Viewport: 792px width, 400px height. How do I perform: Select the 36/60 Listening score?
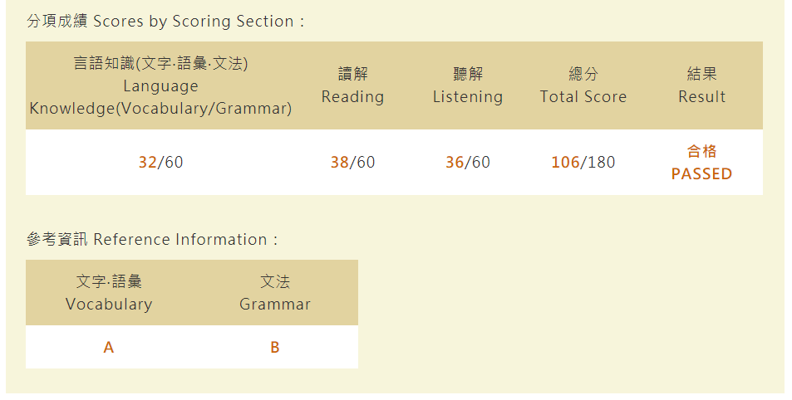[x=468, y=163]
